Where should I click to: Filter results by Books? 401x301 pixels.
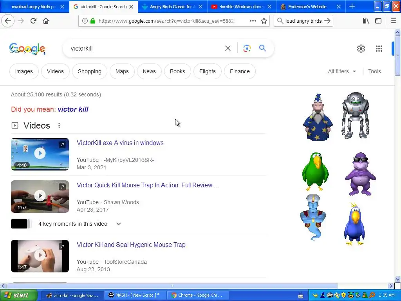[x=177, y=71]
